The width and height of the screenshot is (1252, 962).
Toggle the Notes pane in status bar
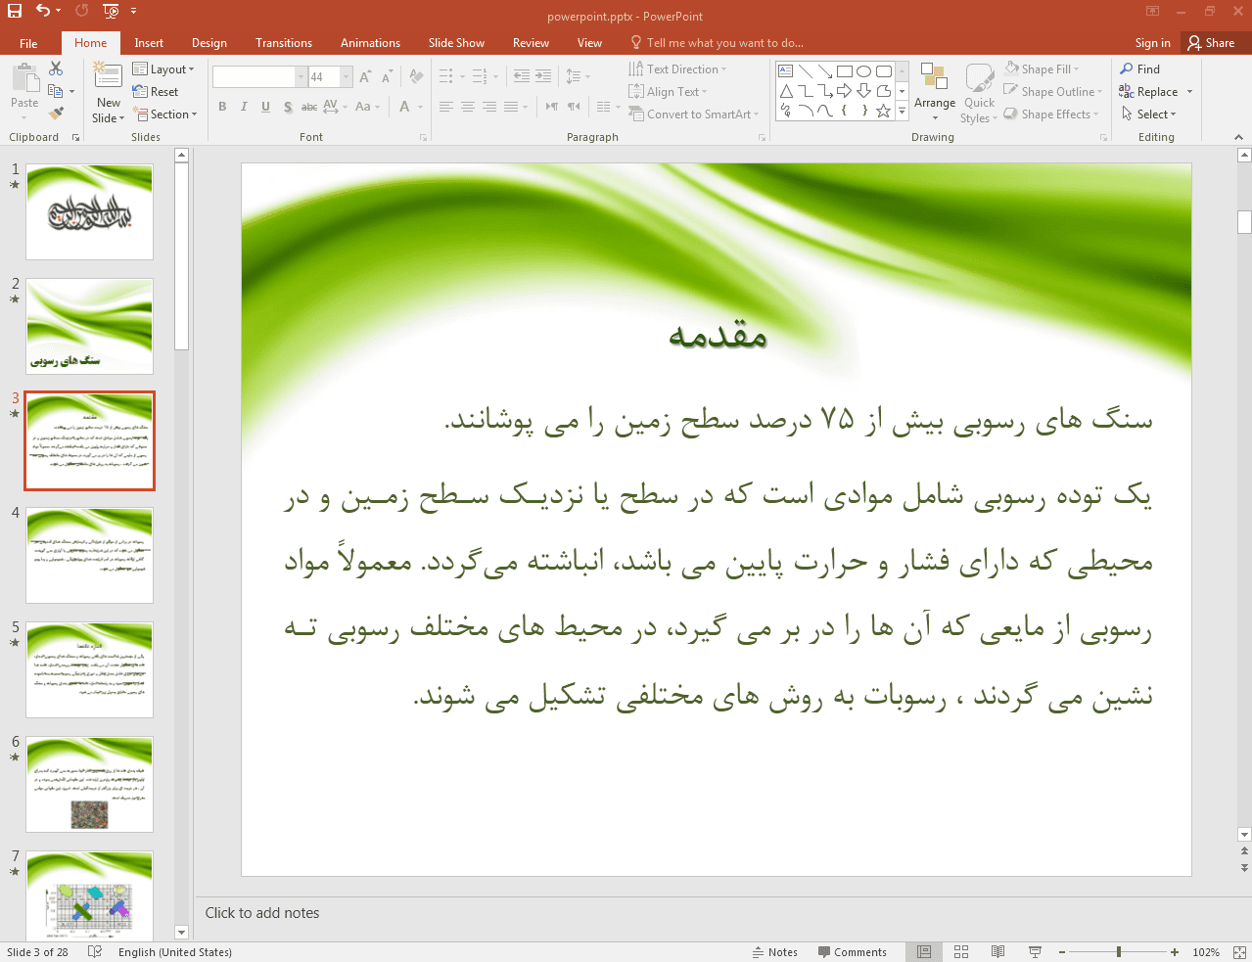point(775,952)
